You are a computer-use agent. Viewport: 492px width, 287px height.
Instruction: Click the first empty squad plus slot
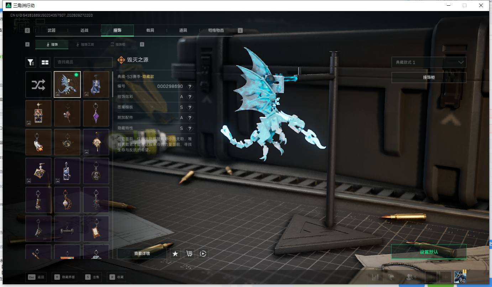point(431,277)
